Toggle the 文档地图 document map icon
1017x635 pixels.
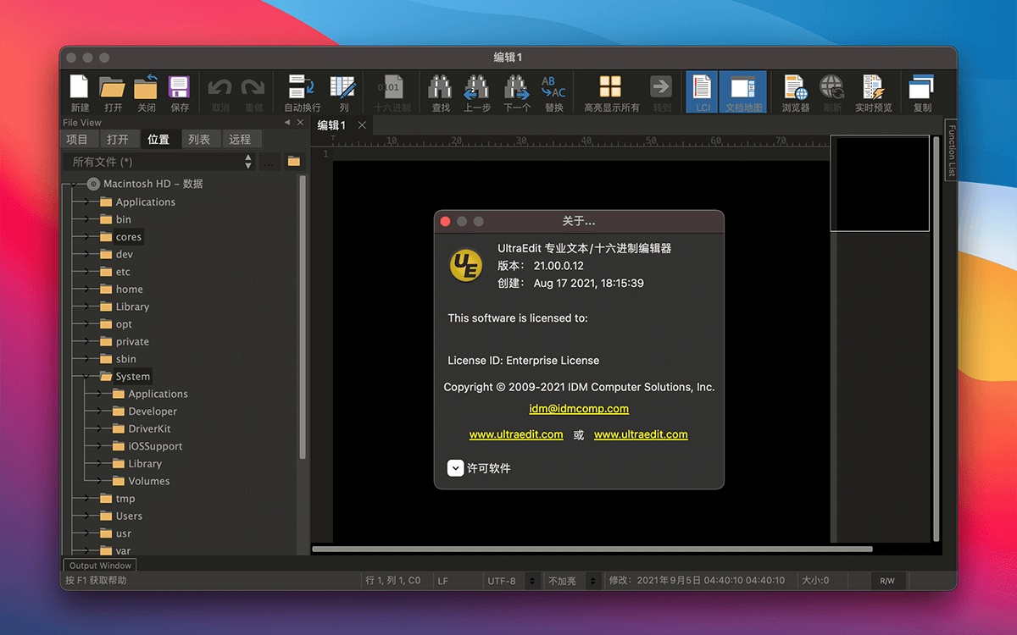[743, 89]
